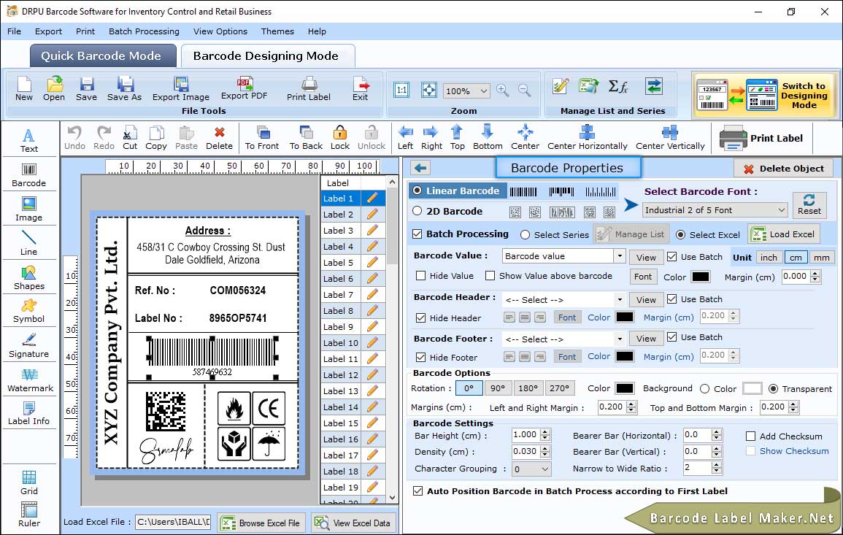Open the Themes menu
This screenshot has width=843, height=535.
click(x=277, y=31)
